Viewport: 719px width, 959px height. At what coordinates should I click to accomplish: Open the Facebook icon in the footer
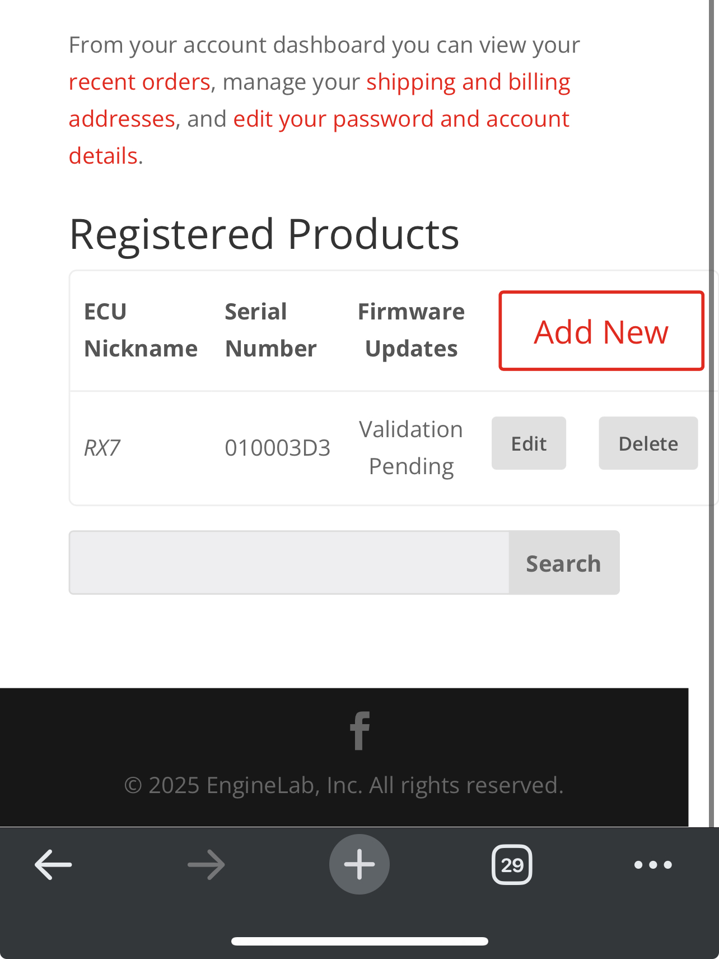coord(359,730)
